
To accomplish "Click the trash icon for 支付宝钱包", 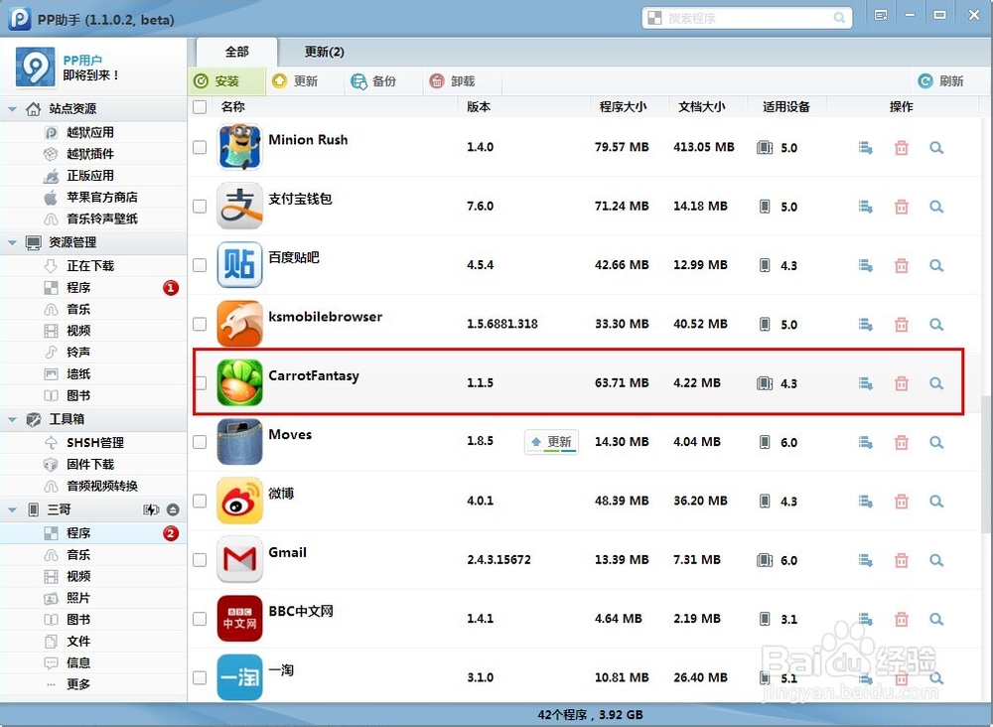I will 902,207.
